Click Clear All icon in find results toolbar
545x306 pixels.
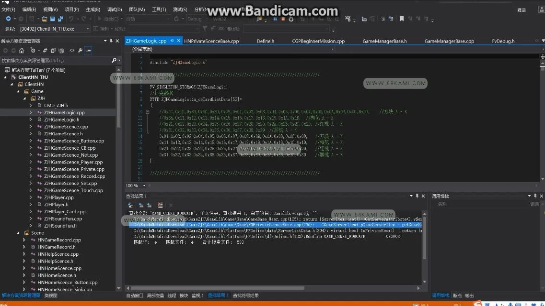[x=160, y=205]
